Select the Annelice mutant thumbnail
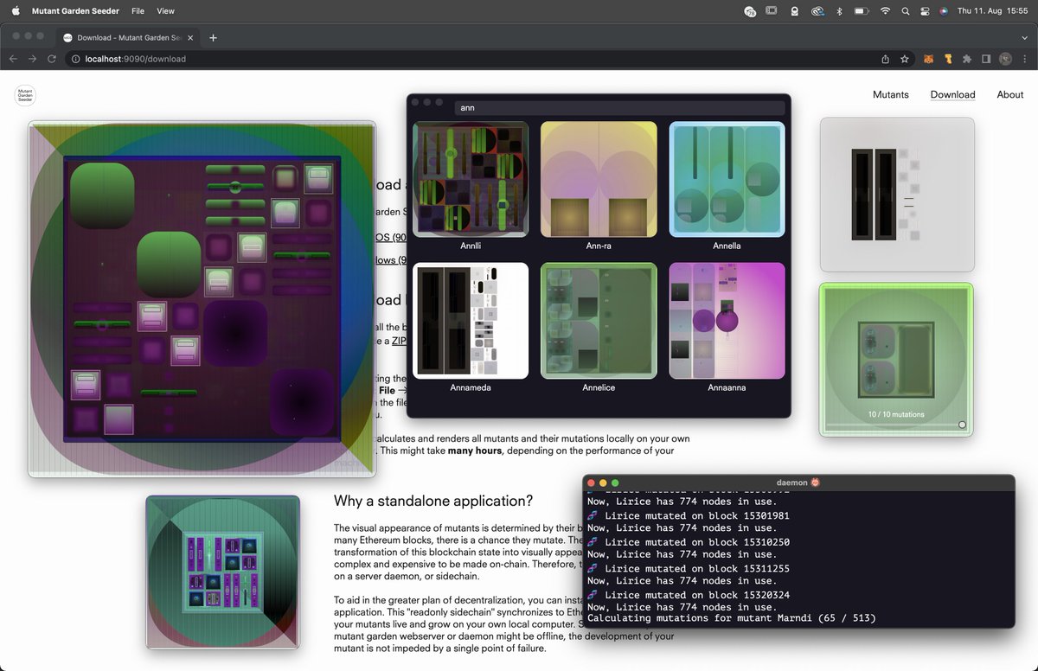The height and width of the screenshot is (671, 1038). [599, 321]
